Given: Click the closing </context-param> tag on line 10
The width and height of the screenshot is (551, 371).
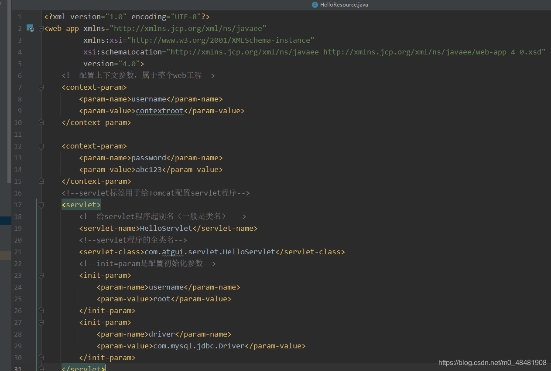Looking at the screenshot, I should coord(96,122).
